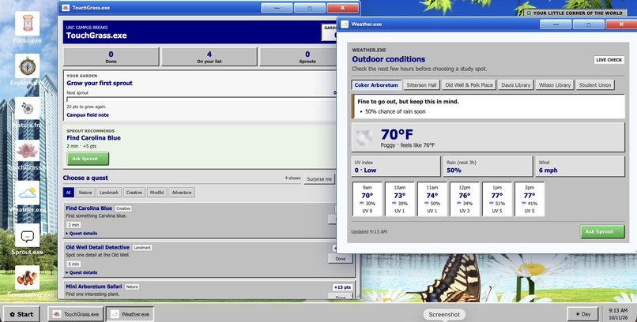Open the Focus.exe hourglass desktop icon
The height and width of the screenshot is (322, 637).
tap(27, 24)
